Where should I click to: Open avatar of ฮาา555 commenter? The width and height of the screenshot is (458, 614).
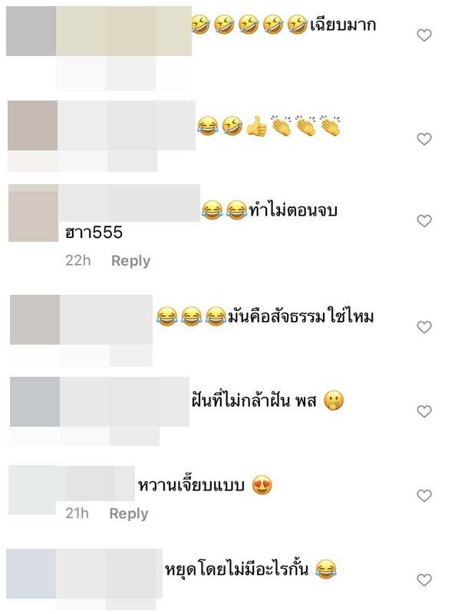click(x=33, y=213)
